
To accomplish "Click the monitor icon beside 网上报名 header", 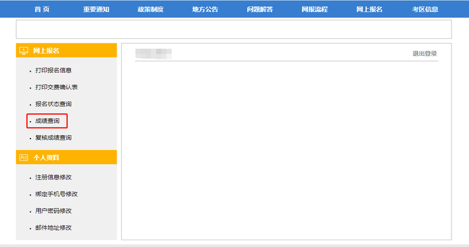I will [x=23, y=50].
